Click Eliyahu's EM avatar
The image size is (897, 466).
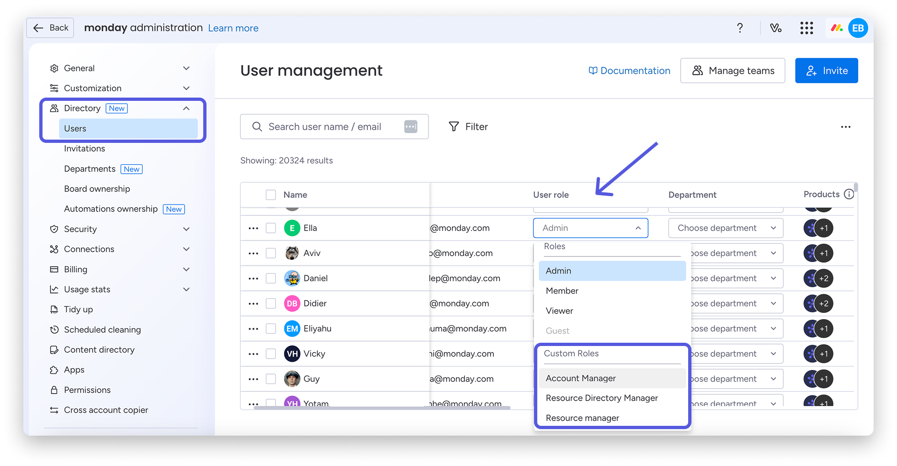292,329
